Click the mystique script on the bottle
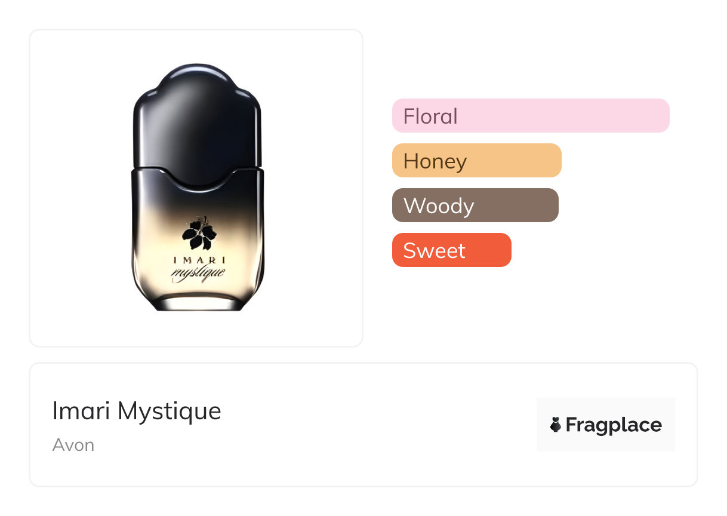 click(x=198, y=274)
